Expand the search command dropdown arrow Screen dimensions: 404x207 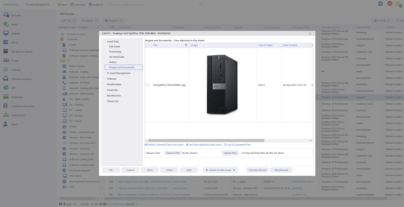pyautogui.click(x=200, y=5)
